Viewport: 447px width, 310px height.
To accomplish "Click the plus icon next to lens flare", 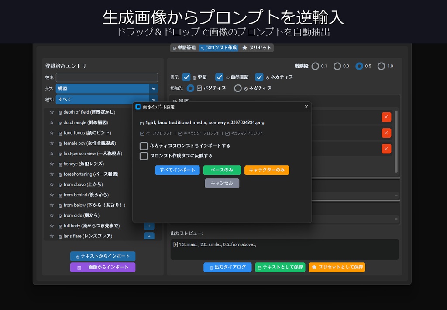I will pos(149,236).
